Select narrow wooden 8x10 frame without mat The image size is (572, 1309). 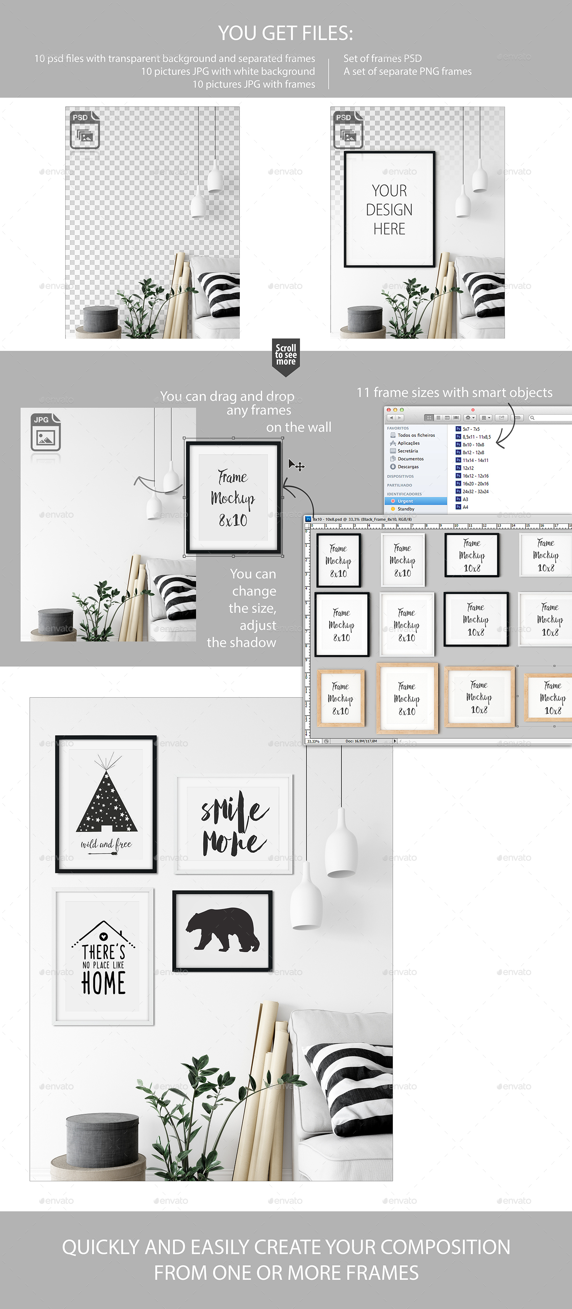(x=341, y=698)
